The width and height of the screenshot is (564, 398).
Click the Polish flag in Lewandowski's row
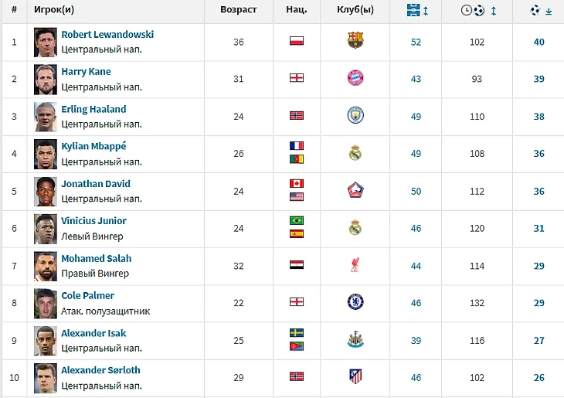(x=296, y=41)
